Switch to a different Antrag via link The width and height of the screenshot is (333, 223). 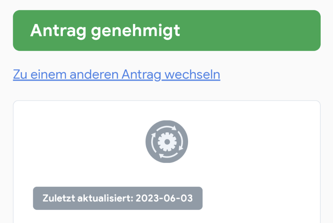point(116,74)
